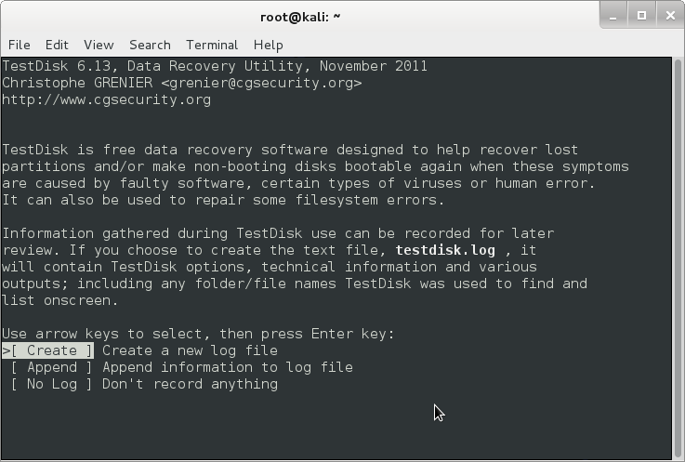Click the terminal's vertical scrollbar

pos(678,257)
